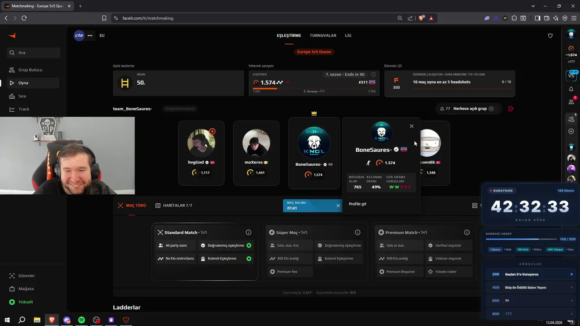Open Brave Shields icon
This screenshot has height=326, width=580.
pyautogui.click(x=421, y=18)
